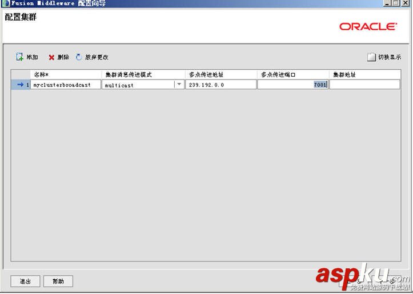
Task: Click the 配置集群 page heading
Action: click(x=21, y=17)
